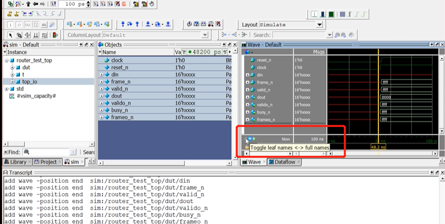Expand the dut instance in tree
Screen dimensions: 445x224
(12, 67)
